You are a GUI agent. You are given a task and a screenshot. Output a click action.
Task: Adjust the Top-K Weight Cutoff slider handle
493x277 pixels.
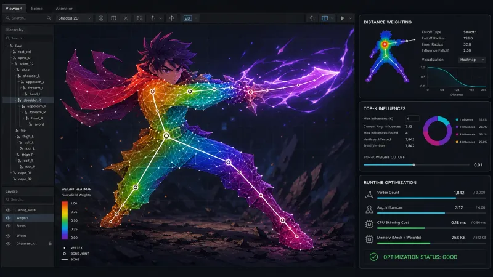pyautogui.click(x=414, y=164)
